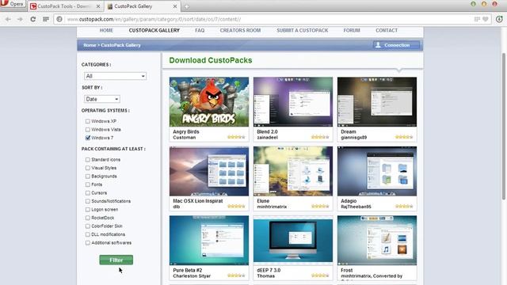Open the Dream pack thumbnail
Viewport: 507px width, 285px height.
[x=377, y=102]
